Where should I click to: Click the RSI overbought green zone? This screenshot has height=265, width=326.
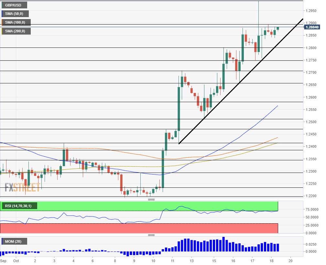[x=139, y=206]
